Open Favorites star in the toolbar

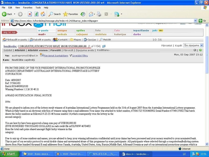(x=71, y=14)
